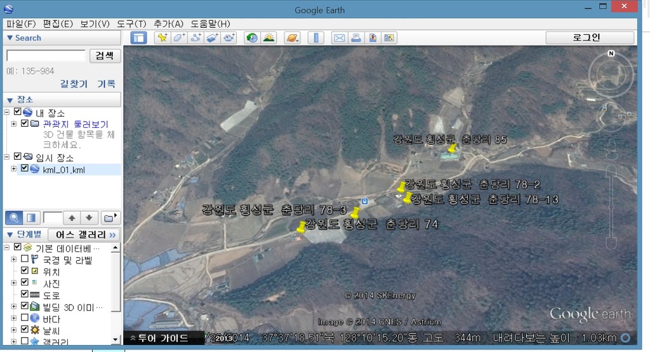Image resolution: width=650 pixels, height=352 pixels.
Task: Expand the 투어 가이드 tour guide bar
Action: pos(164,338)
